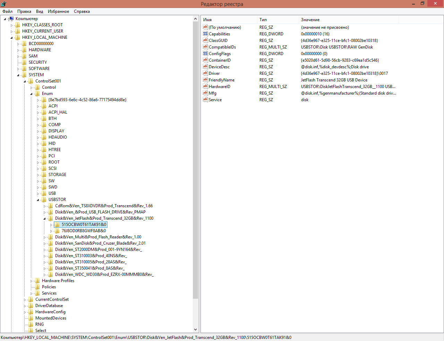Click the FriendlyName string value icon
This screenshot has height=341, width=444.
point(205,80)
